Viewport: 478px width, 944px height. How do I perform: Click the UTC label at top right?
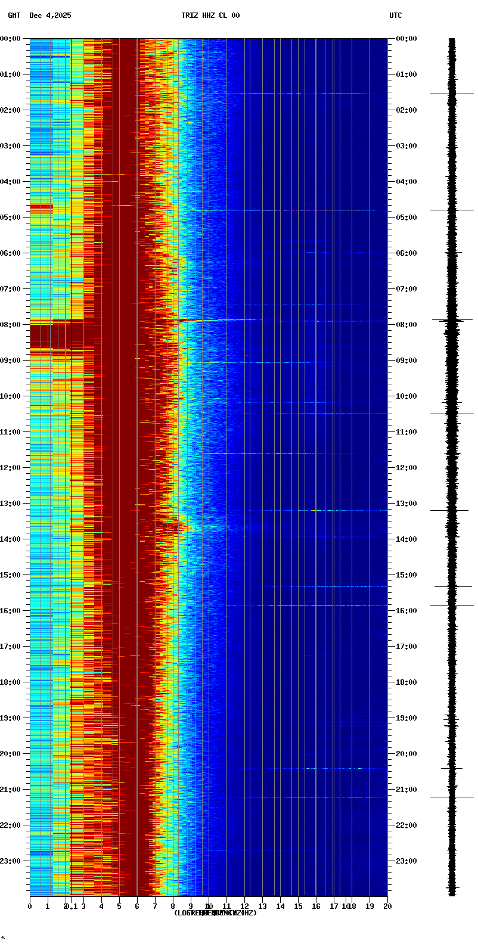(395, 15)
